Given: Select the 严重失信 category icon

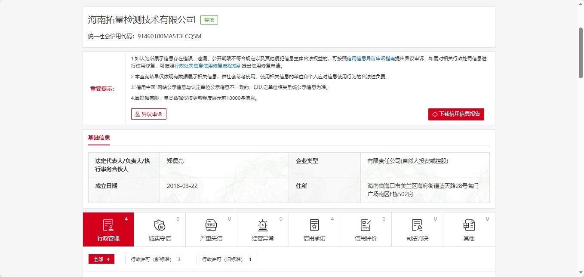Looking at the screenshot, I should pyautogui.click(x=211, y=225).
